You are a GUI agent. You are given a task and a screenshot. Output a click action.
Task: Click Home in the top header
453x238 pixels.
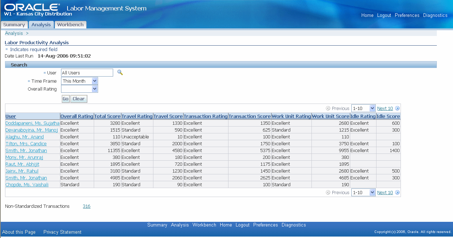[x=368, y=15]
